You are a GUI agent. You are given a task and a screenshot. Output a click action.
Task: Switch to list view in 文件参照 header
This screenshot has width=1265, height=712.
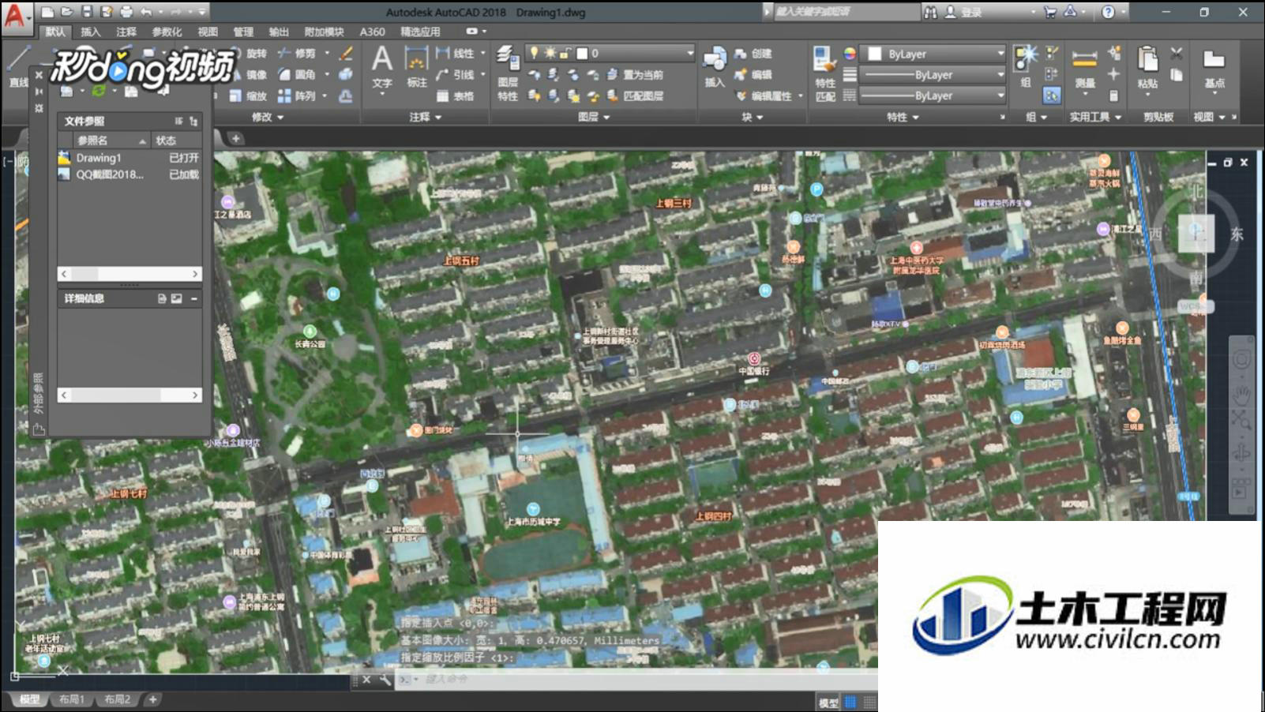click(x=178, y=122)
